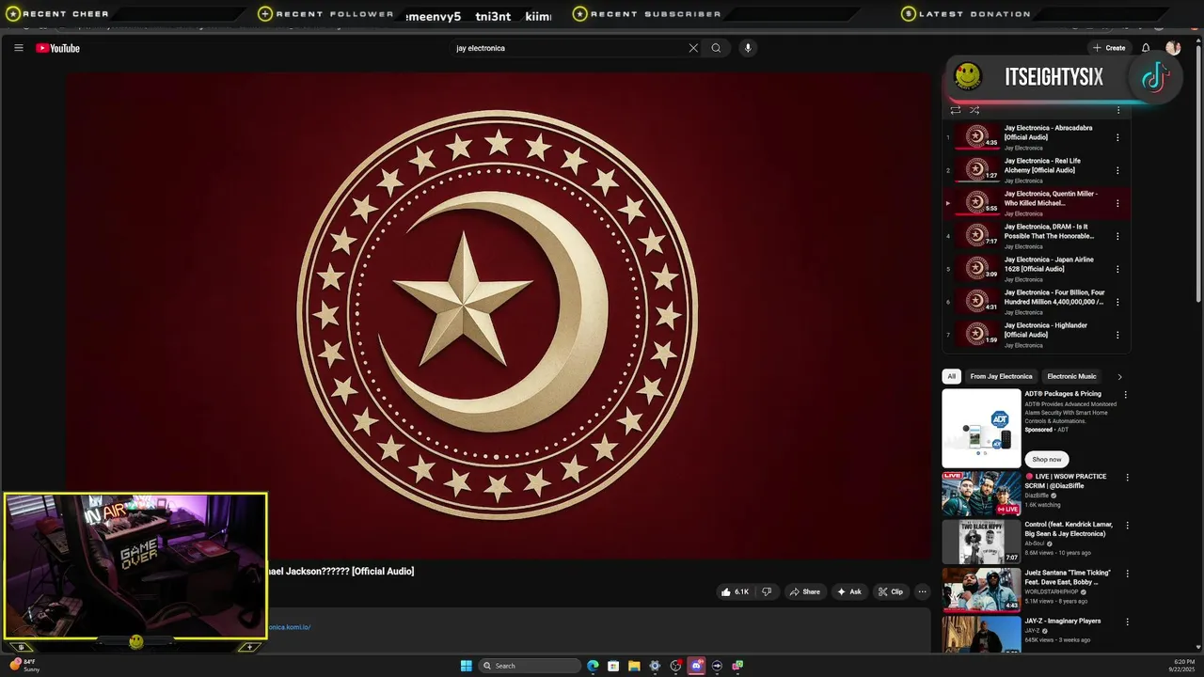The image size is (1204, 677).
Task: Open options for Abracadabra playlist item
Action: point(1117,137)
